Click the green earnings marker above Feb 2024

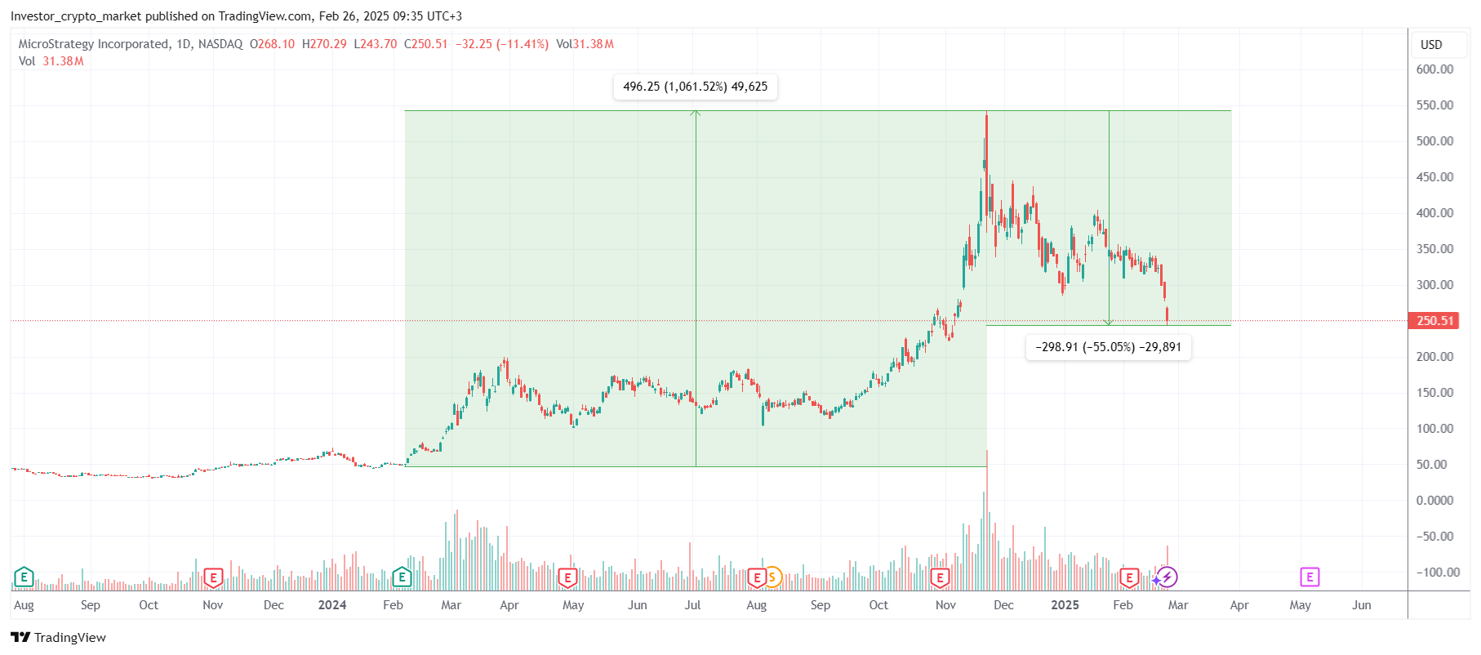402,577
